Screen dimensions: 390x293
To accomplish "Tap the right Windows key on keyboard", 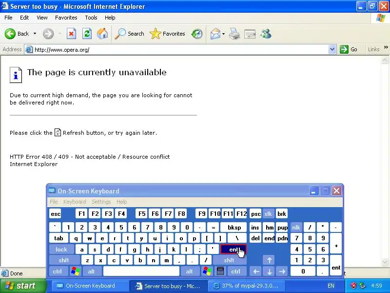I will pyautogui.click(x=207, y=272).
